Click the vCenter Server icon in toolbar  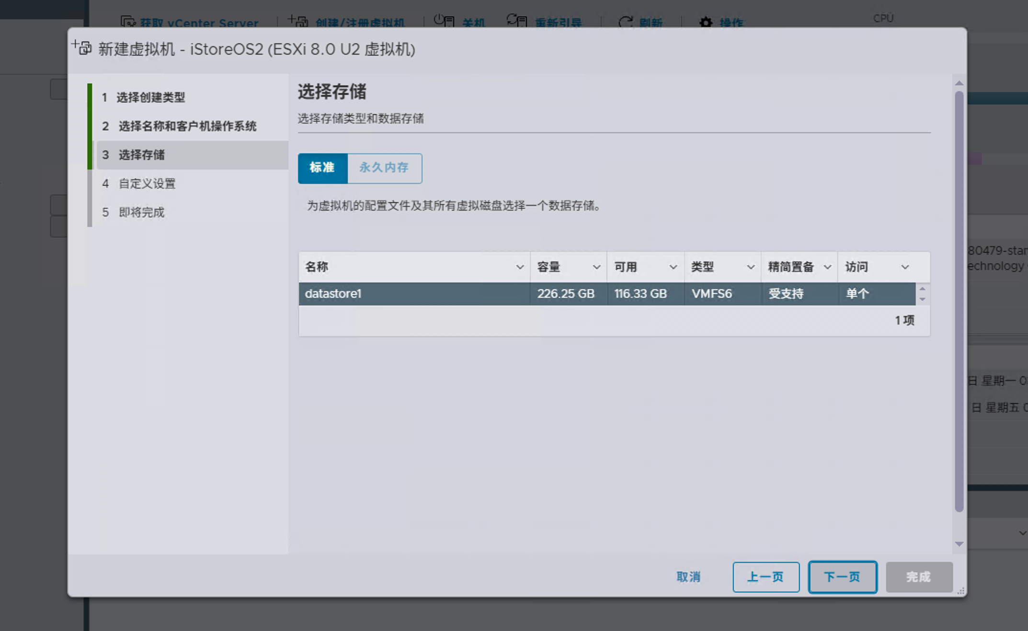[128, 22]
